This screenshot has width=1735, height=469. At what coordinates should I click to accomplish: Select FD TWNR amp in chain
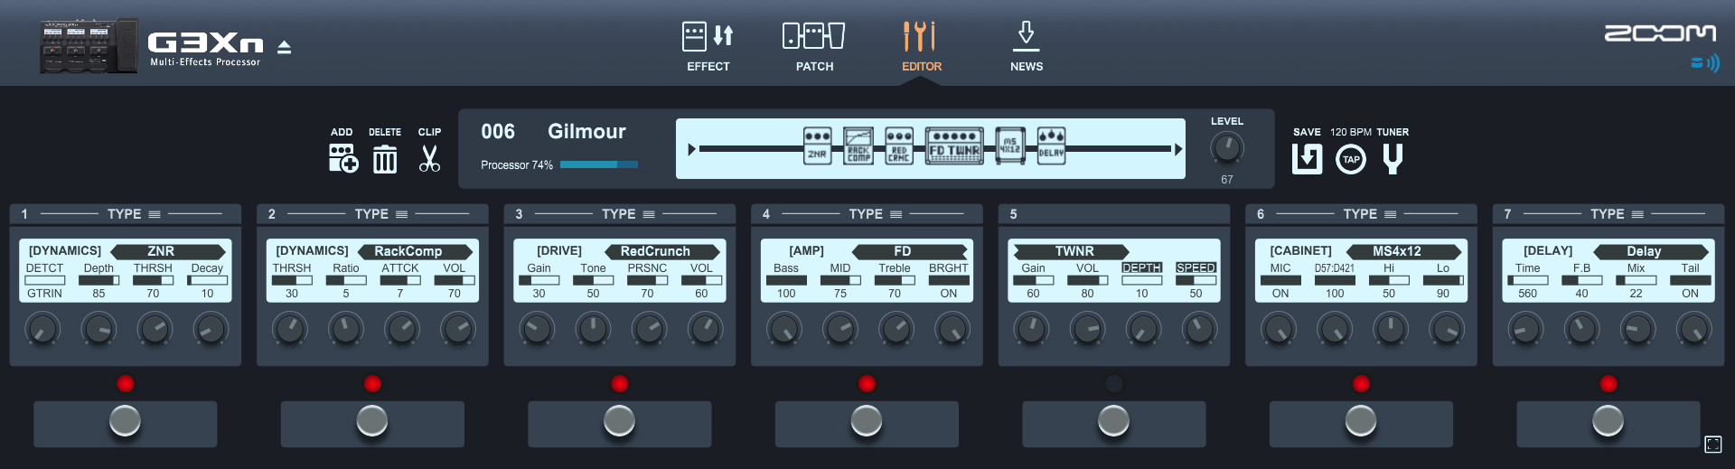(954, 145)
